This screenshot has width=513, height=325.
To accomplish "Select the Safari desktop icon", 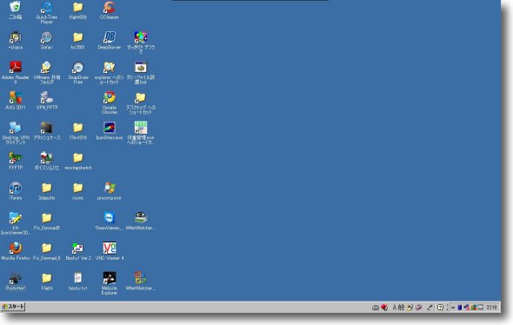I will [x=47, y=40].
